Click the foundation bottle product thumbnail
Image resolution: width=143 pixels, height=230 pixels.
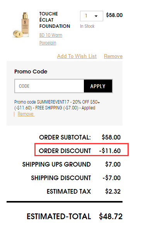click(x=21, y=25)
